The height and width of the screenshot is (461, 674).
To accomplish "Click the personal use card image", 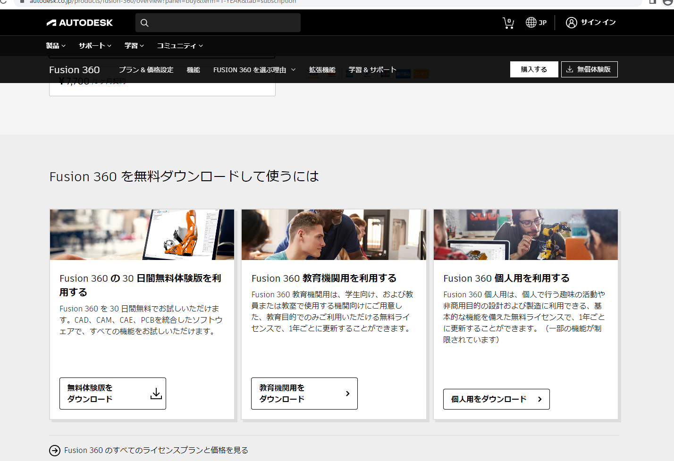I will click(x=526, y=235).
